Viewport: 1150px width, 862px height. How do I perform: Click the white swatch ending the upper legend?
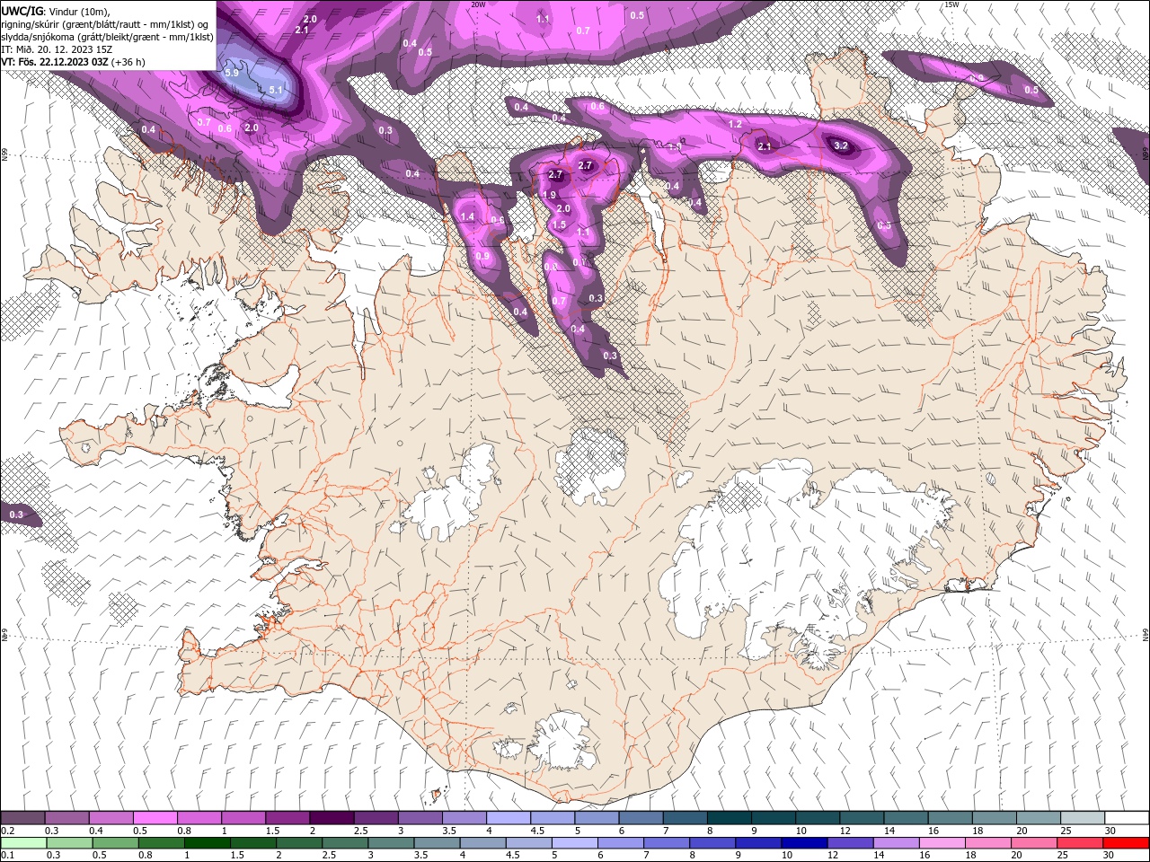click(x=1126, y=818)
